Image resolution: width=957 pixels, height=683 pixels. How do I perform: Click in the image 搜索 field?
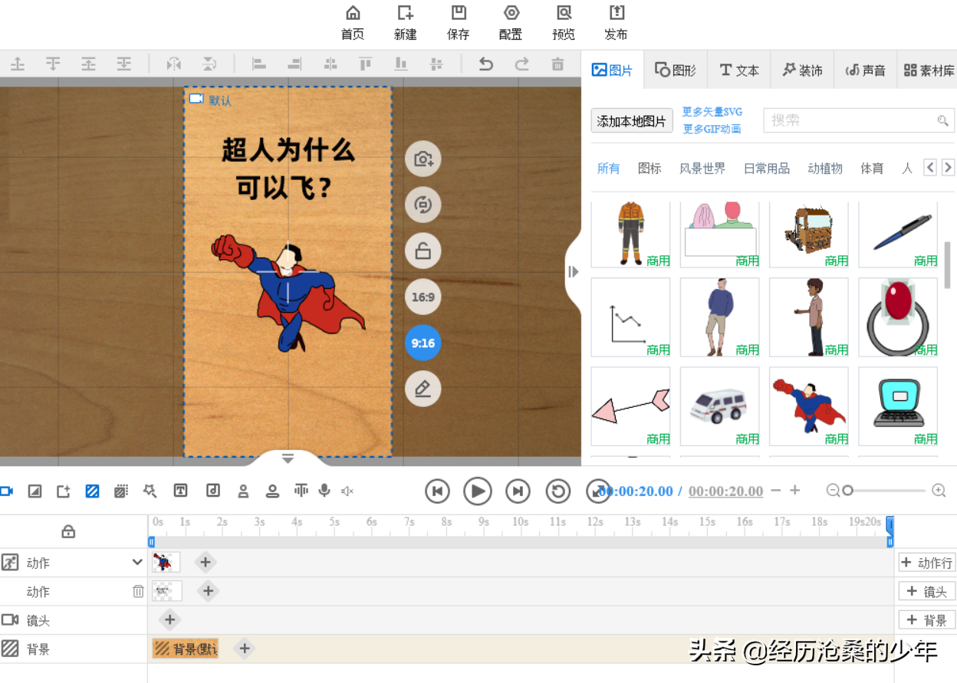(x=859, y=120)
